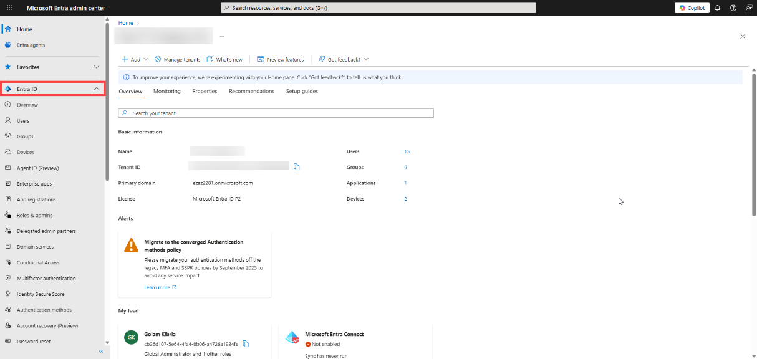Switch to the Properties tab
This screenshot has height=359, width=757.
(x=205, y=92)
